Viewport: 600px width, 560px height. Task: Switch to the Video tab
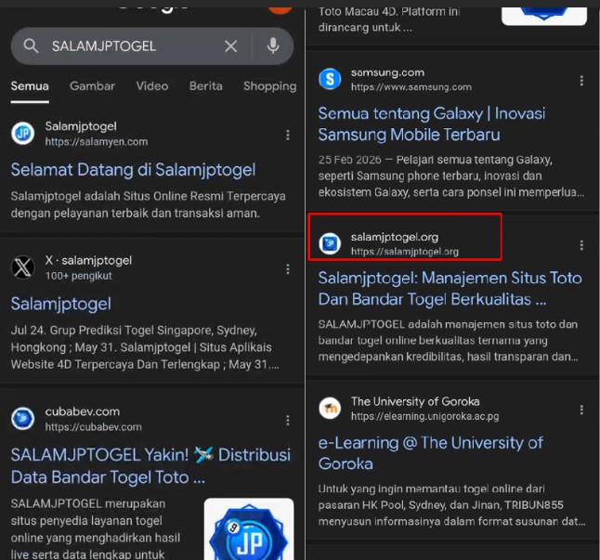point(152,86)
